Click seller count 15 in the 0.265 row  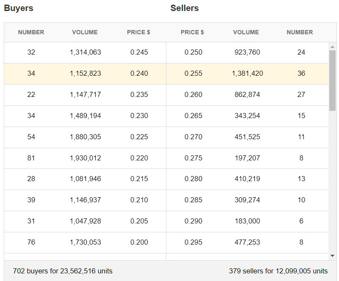point(301,116)
